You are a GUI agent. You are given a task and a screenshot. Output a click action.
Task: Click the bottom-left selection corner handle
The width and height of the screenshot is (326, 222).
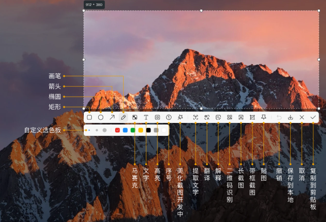(x=84, y=109)
